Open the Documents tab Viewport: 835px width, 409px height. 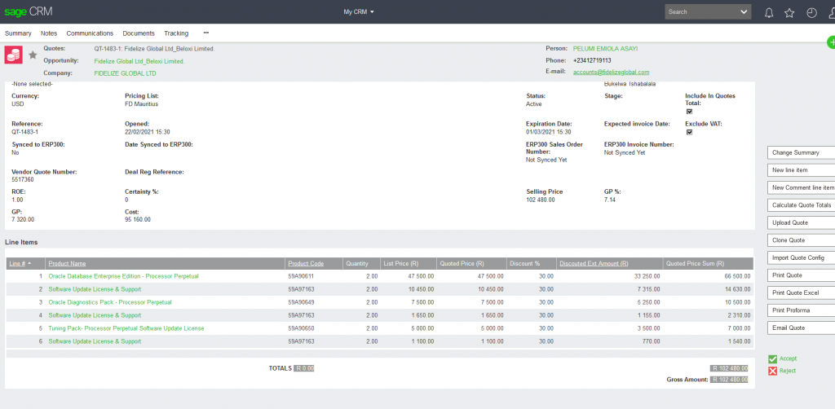[139, 33]
